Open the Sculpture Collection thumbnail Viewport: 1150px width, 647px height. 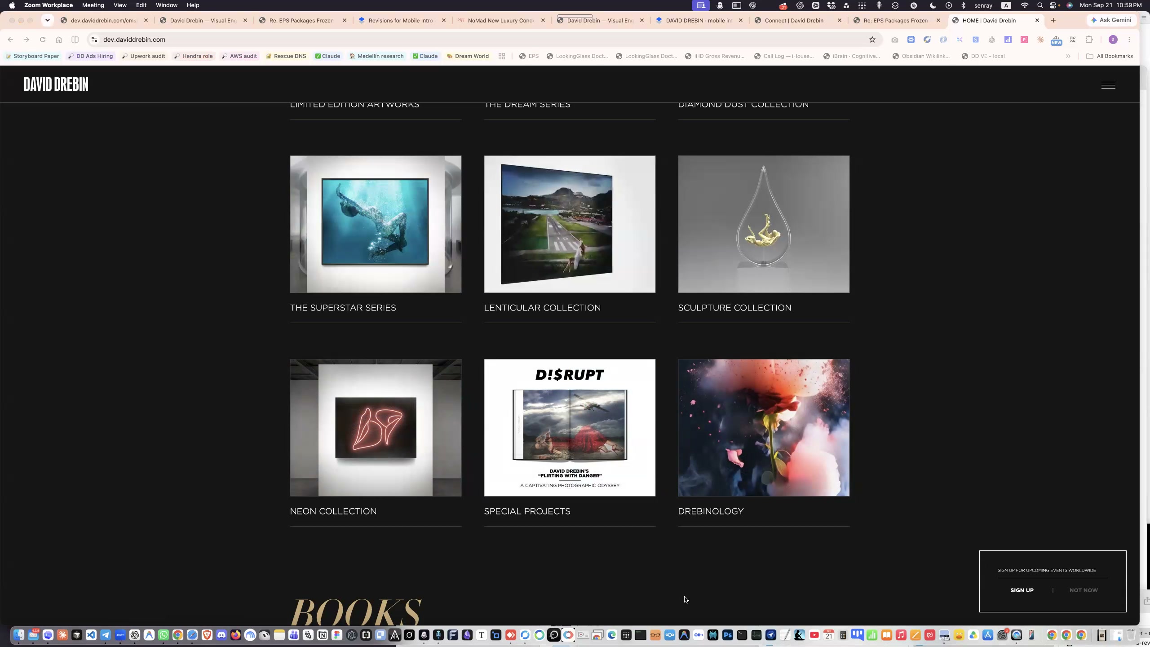[764, 224]
